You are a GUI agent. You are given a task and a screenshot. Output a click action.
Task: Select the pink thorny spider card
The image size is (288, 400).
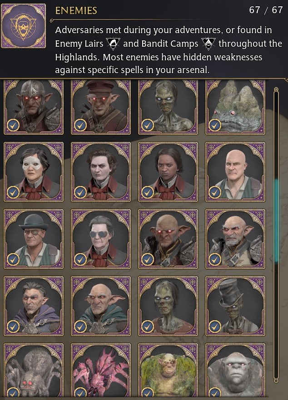click(101, 371)
